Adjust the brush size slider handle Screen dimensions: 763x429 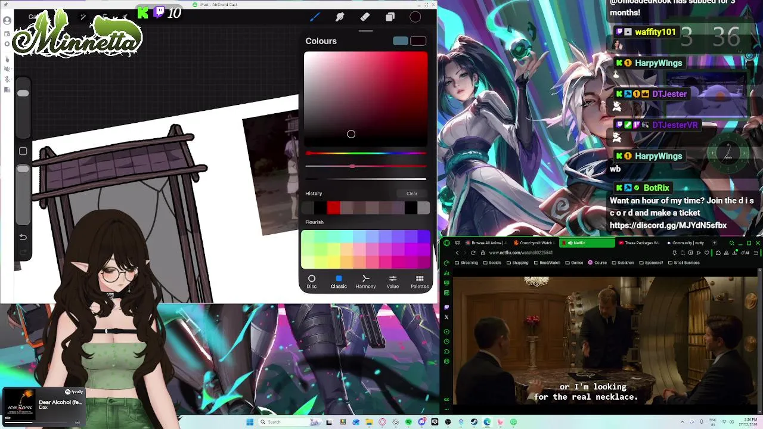[x=23, y=94]
